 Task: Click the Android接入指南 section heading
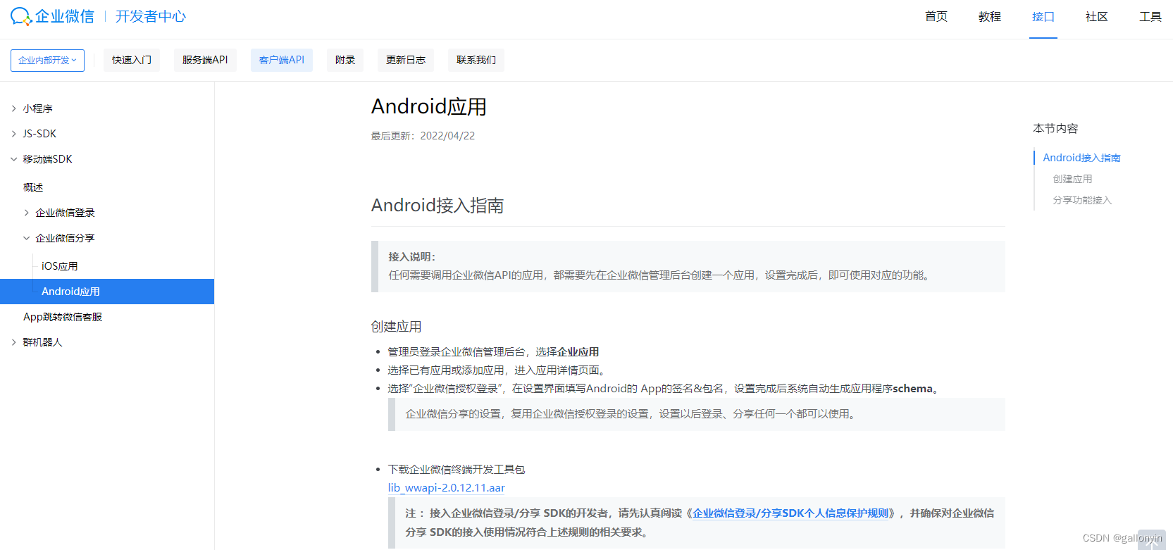coord(437,206)
